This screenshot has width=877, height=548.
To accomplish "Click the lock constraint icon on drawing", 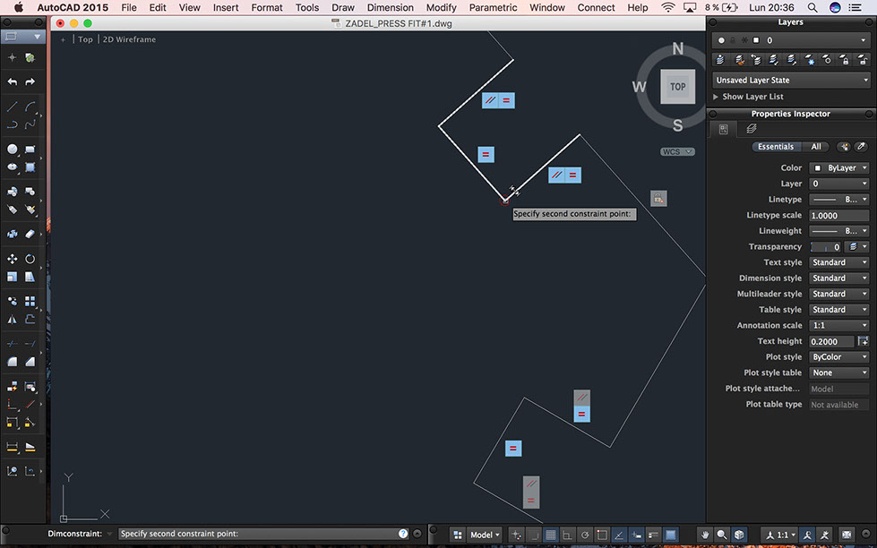I will [658, 199].
